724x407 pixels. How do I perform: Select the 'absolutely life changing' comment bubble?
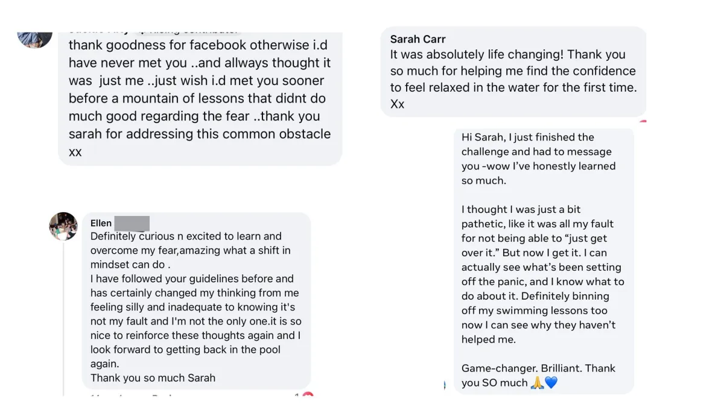click(513, 72)
